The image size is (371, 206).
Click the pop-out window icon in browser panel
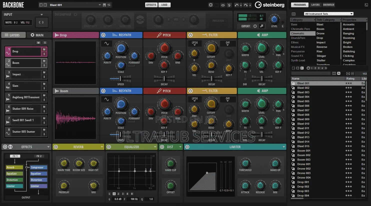point(366,5)
